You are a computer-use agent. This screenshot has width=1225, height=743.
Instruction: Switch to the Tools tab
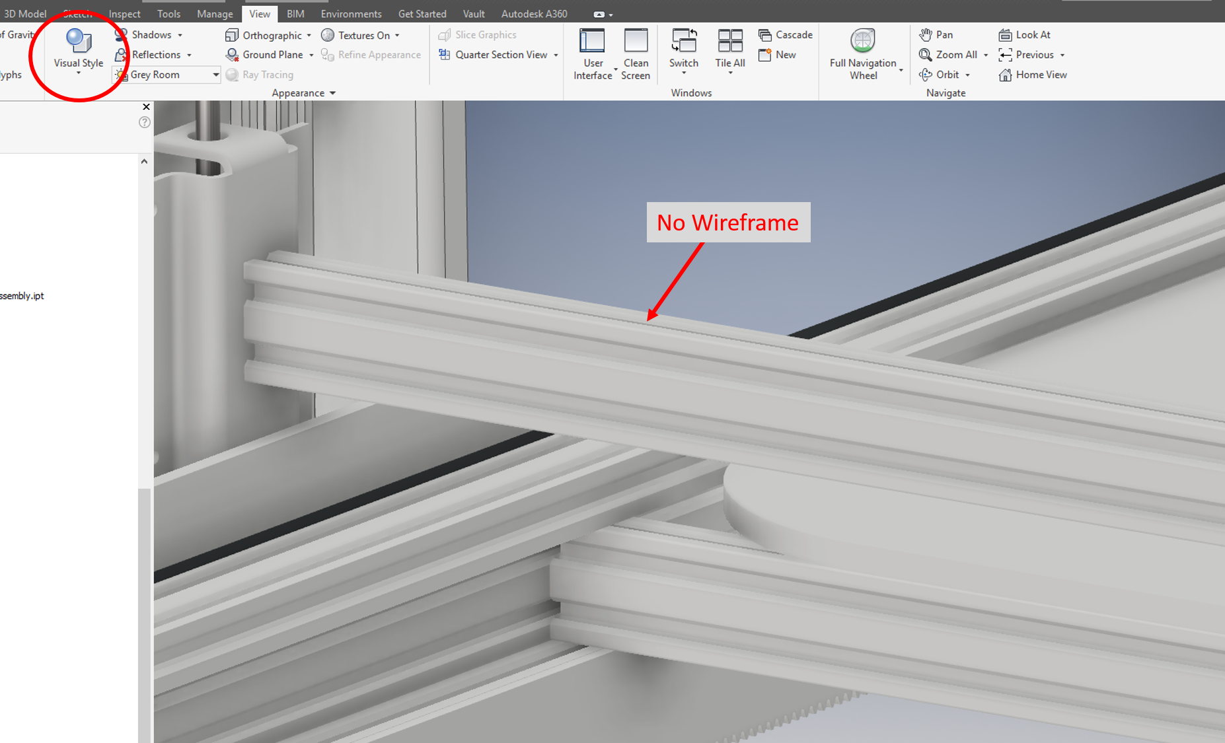(x=168, y=14)
